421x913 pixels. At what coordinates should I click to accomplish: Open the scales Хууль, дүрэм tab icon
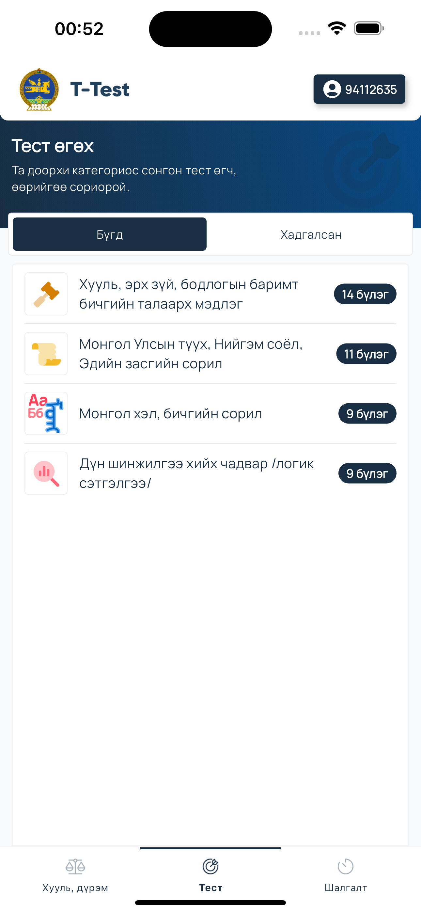(75, 867)
